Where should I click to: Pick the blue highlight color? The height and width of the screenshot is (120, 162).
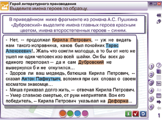point(78,114)
